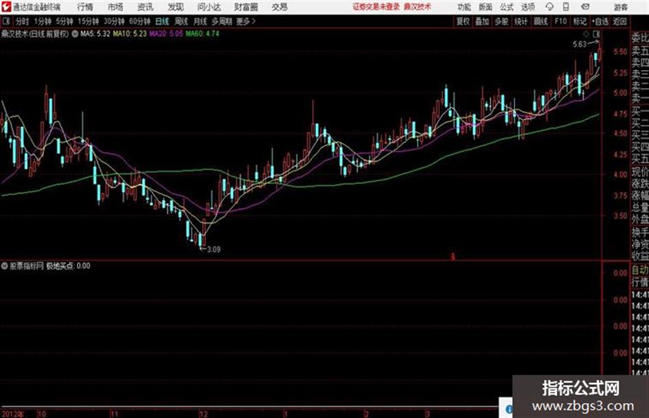Click the 12 month marker on date axis

tap(203, 414)
